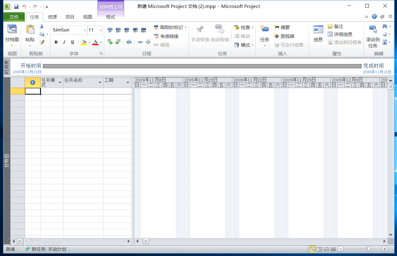
Task: Click the 里程碑 milestone button
Action: click(284, 36)
